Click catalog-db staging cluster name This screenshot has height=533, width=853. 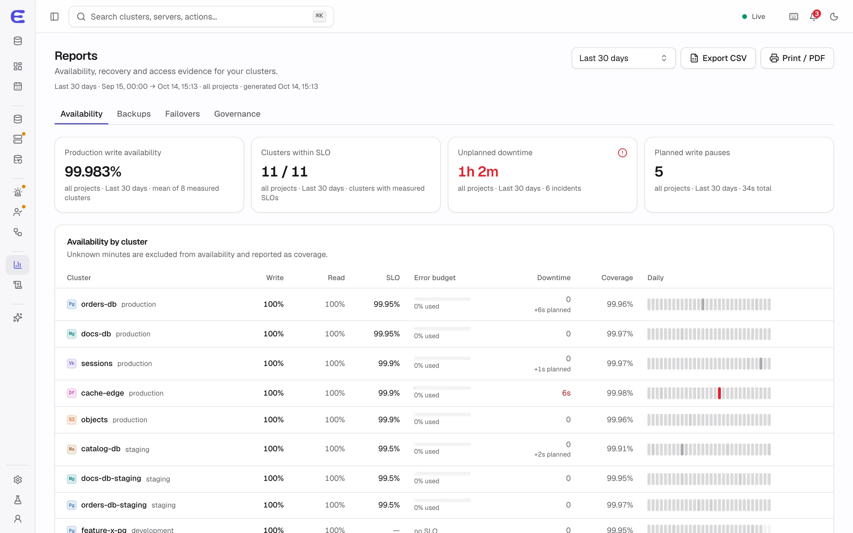pyautogui.click(x=101, y=449)
